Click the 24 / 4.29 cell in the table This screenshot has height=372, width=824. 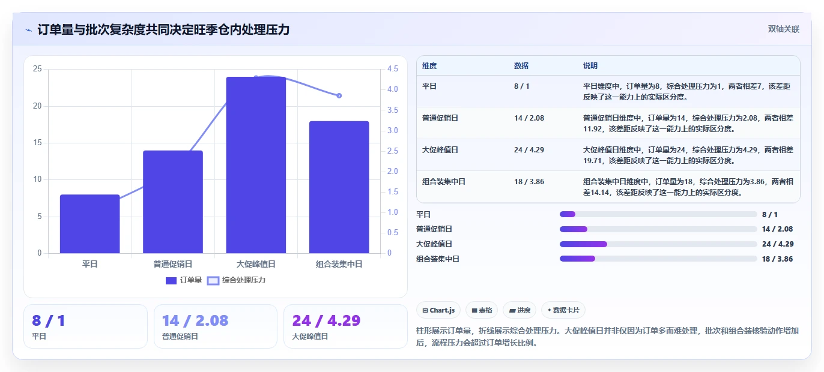pyautogui.click(x=529, y=150)
